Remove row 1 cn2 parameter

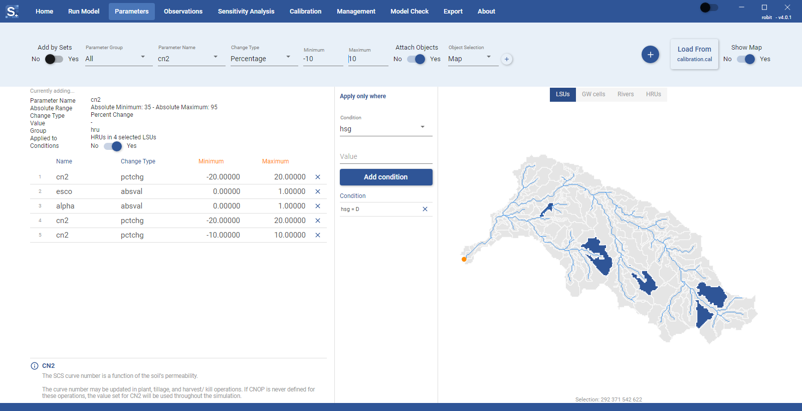pos(318,177)
